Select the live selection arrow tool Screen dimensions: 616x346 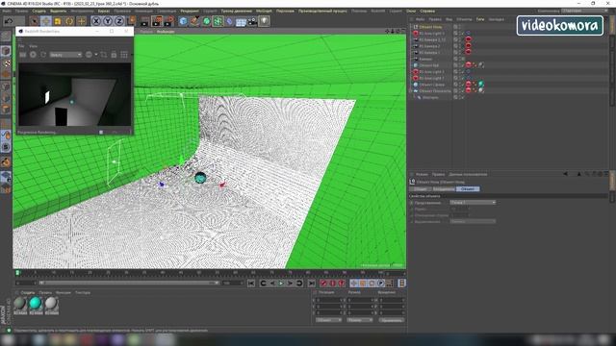[35, 21]
